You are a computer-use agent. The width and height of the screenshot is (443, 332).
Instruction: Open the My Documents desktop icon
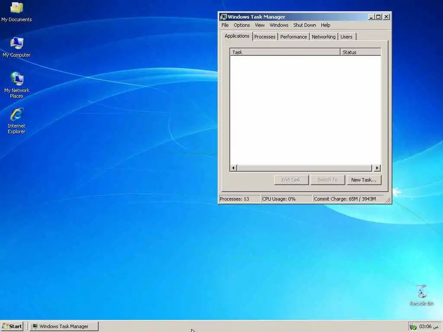16,12
